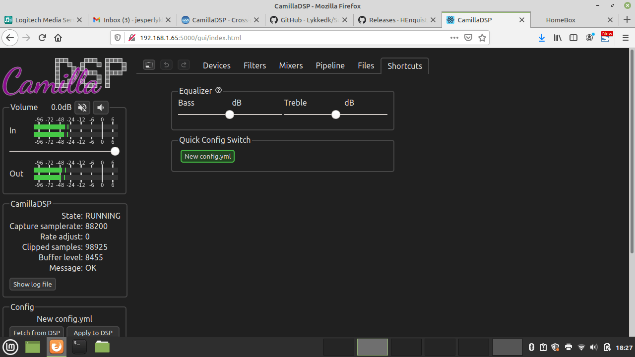
Task: Open the Files tab
Action: pos(366,65)
